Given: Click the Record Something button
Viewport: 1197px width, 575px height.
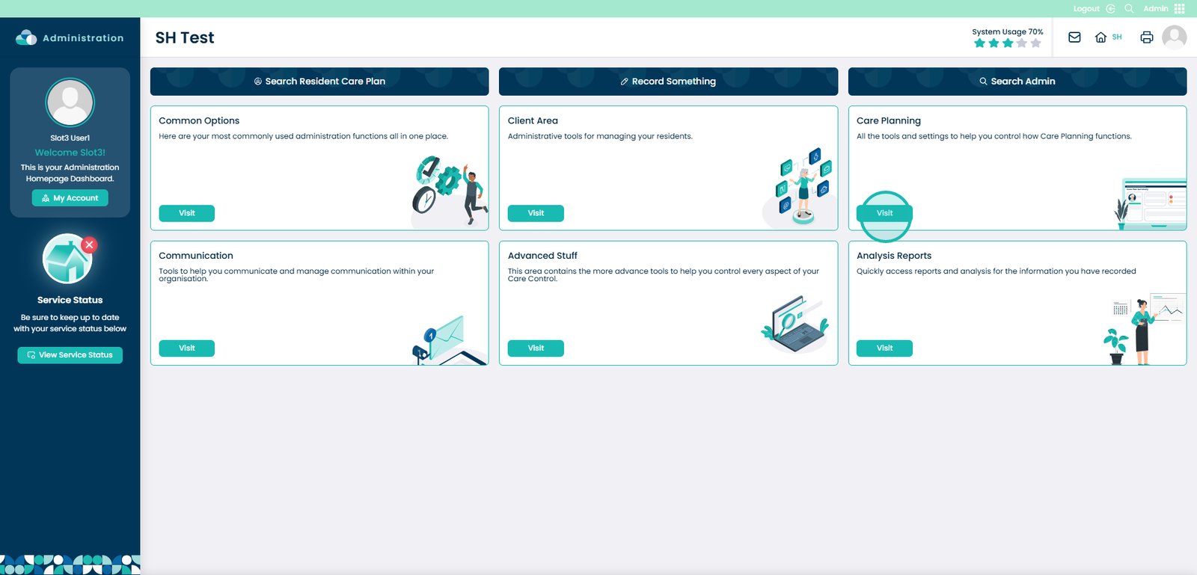Looking at the screenshot, I should click(x=668, y=82).
